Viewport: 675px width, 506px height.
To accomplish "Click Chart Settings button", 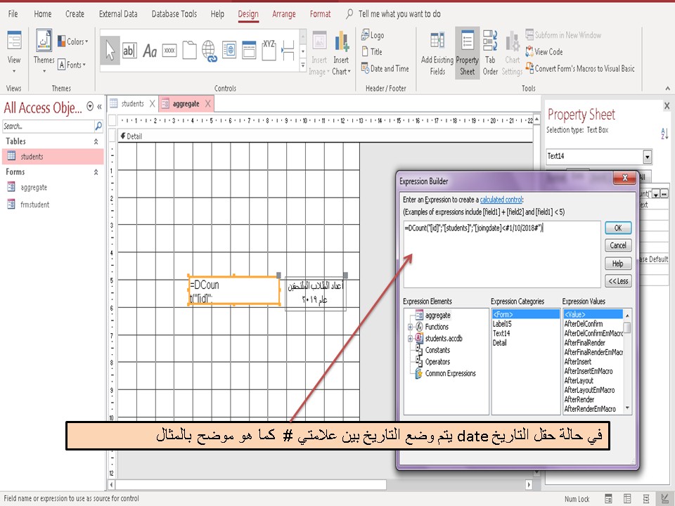I will (512, 53).
